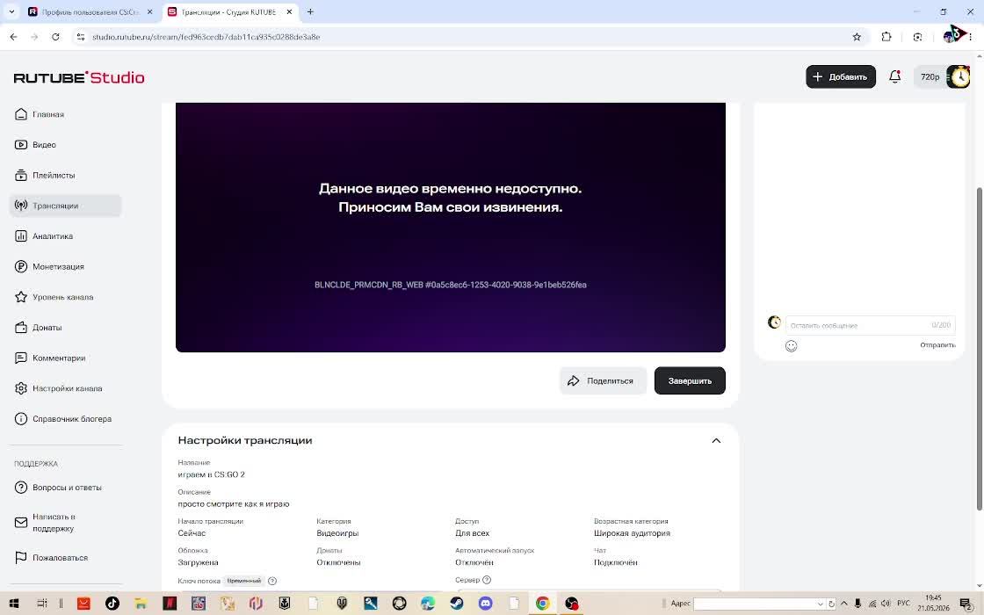The image size is (984, 615).
Task: Open the emoji picker in chat
Action: (792, 346)
